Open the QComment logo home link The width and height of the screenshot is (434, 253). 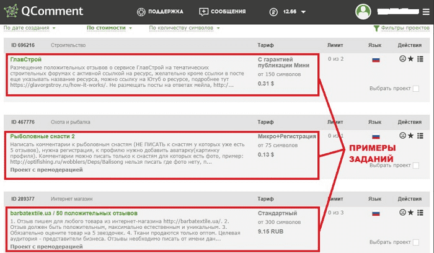click(43, 11)
